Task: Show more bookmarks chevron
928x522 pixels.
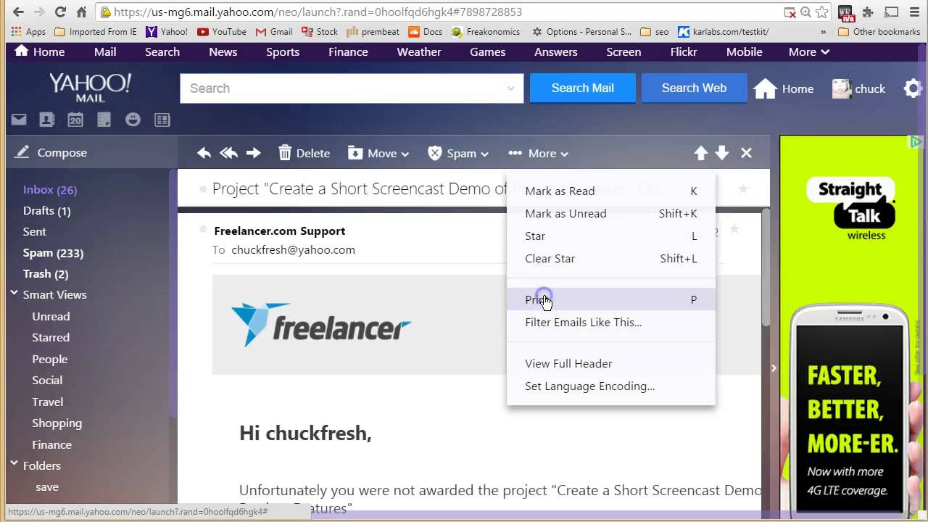Action: [823, 32]
